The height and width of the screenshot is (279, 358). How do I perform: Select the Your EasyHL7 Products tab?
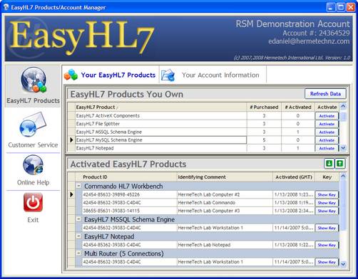(x=118, y=75)
